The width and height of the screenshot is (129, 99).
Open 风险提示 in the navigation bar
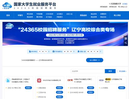pos(60,17)
